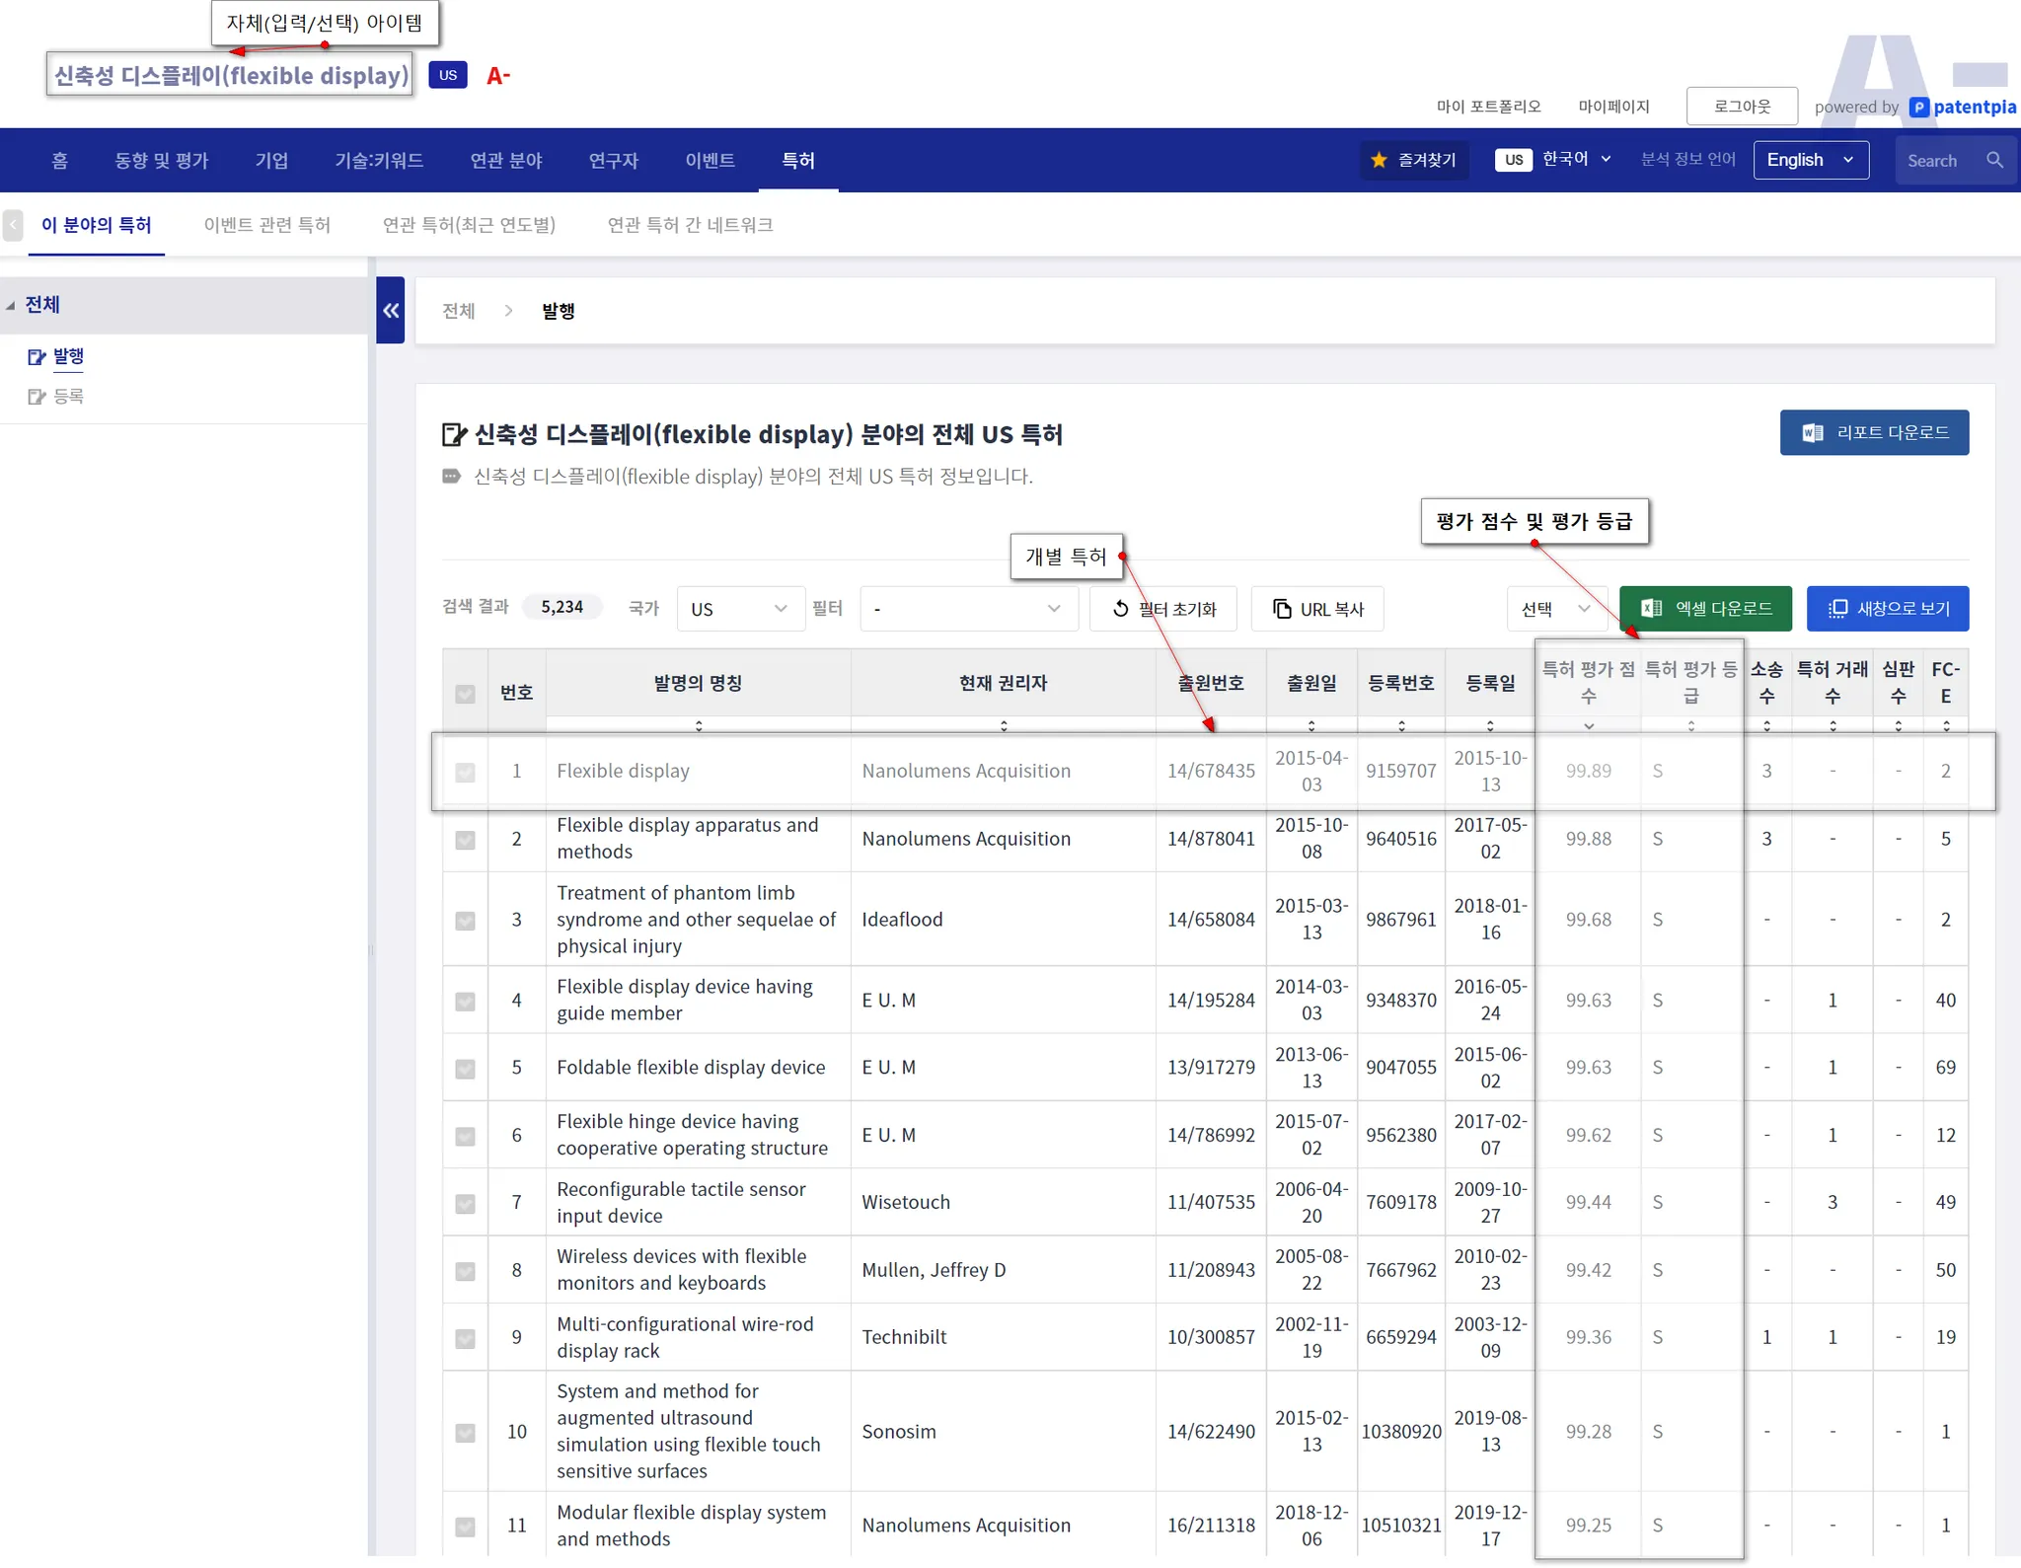Click the open in new window icon

1836,609
